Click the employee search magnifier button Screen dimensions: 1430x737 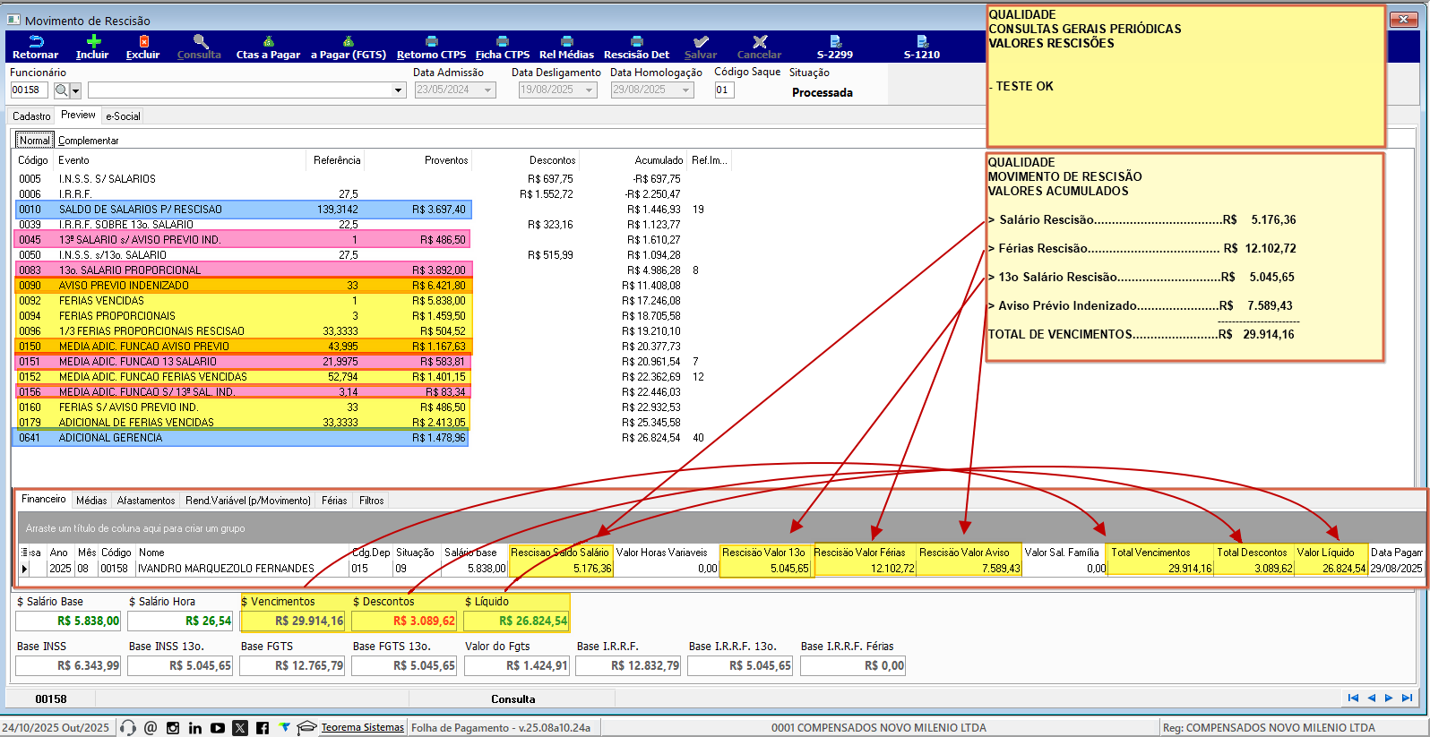tap(61, 90)
